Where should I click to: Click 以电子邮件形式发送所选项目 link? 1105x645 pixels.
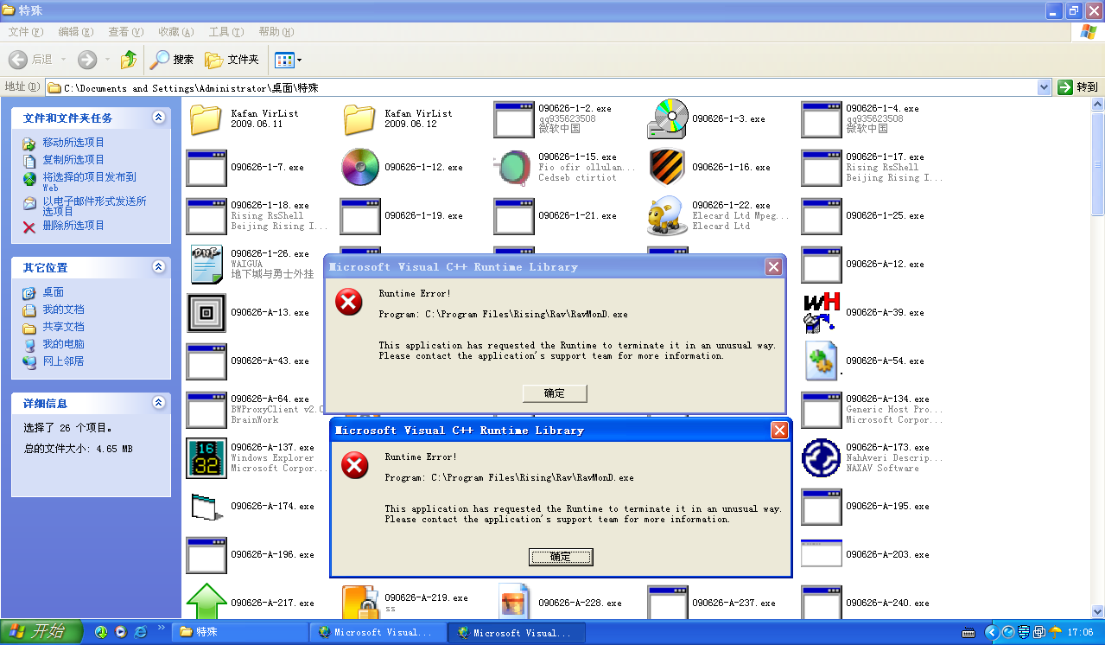(x=95, y=206)
